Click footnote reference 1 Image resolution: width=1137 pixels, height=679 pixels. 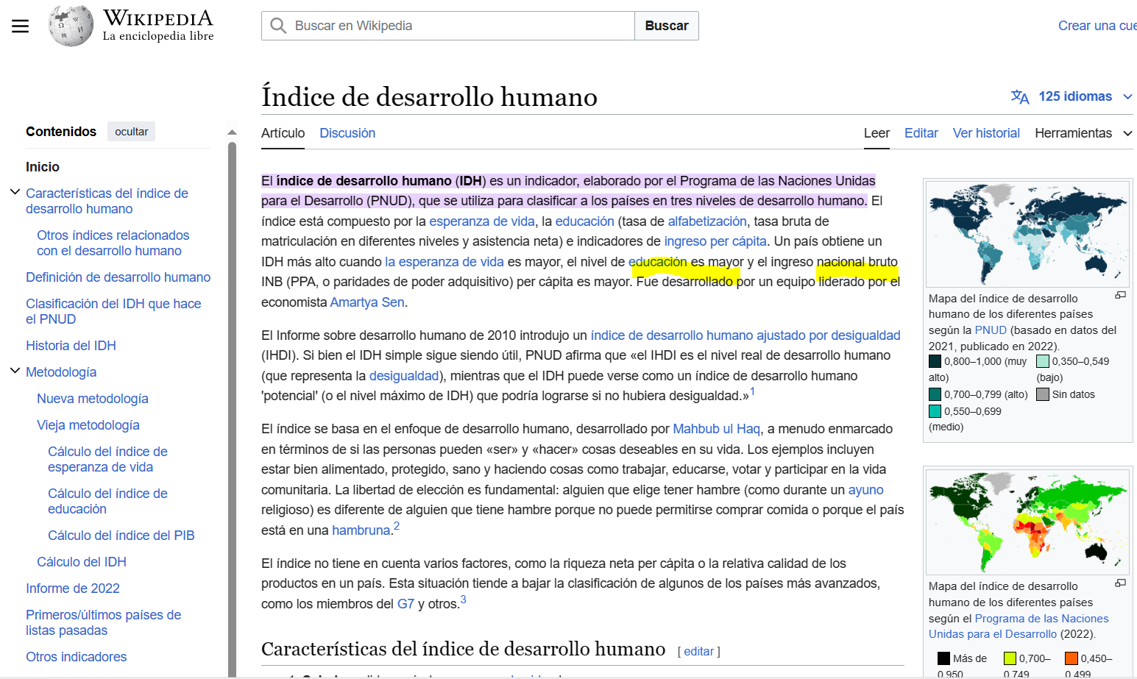[752, 391]
